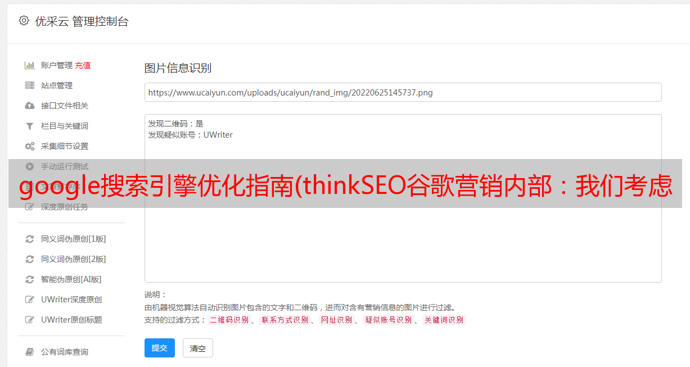Click the red 充值 link

pos(83,65)
